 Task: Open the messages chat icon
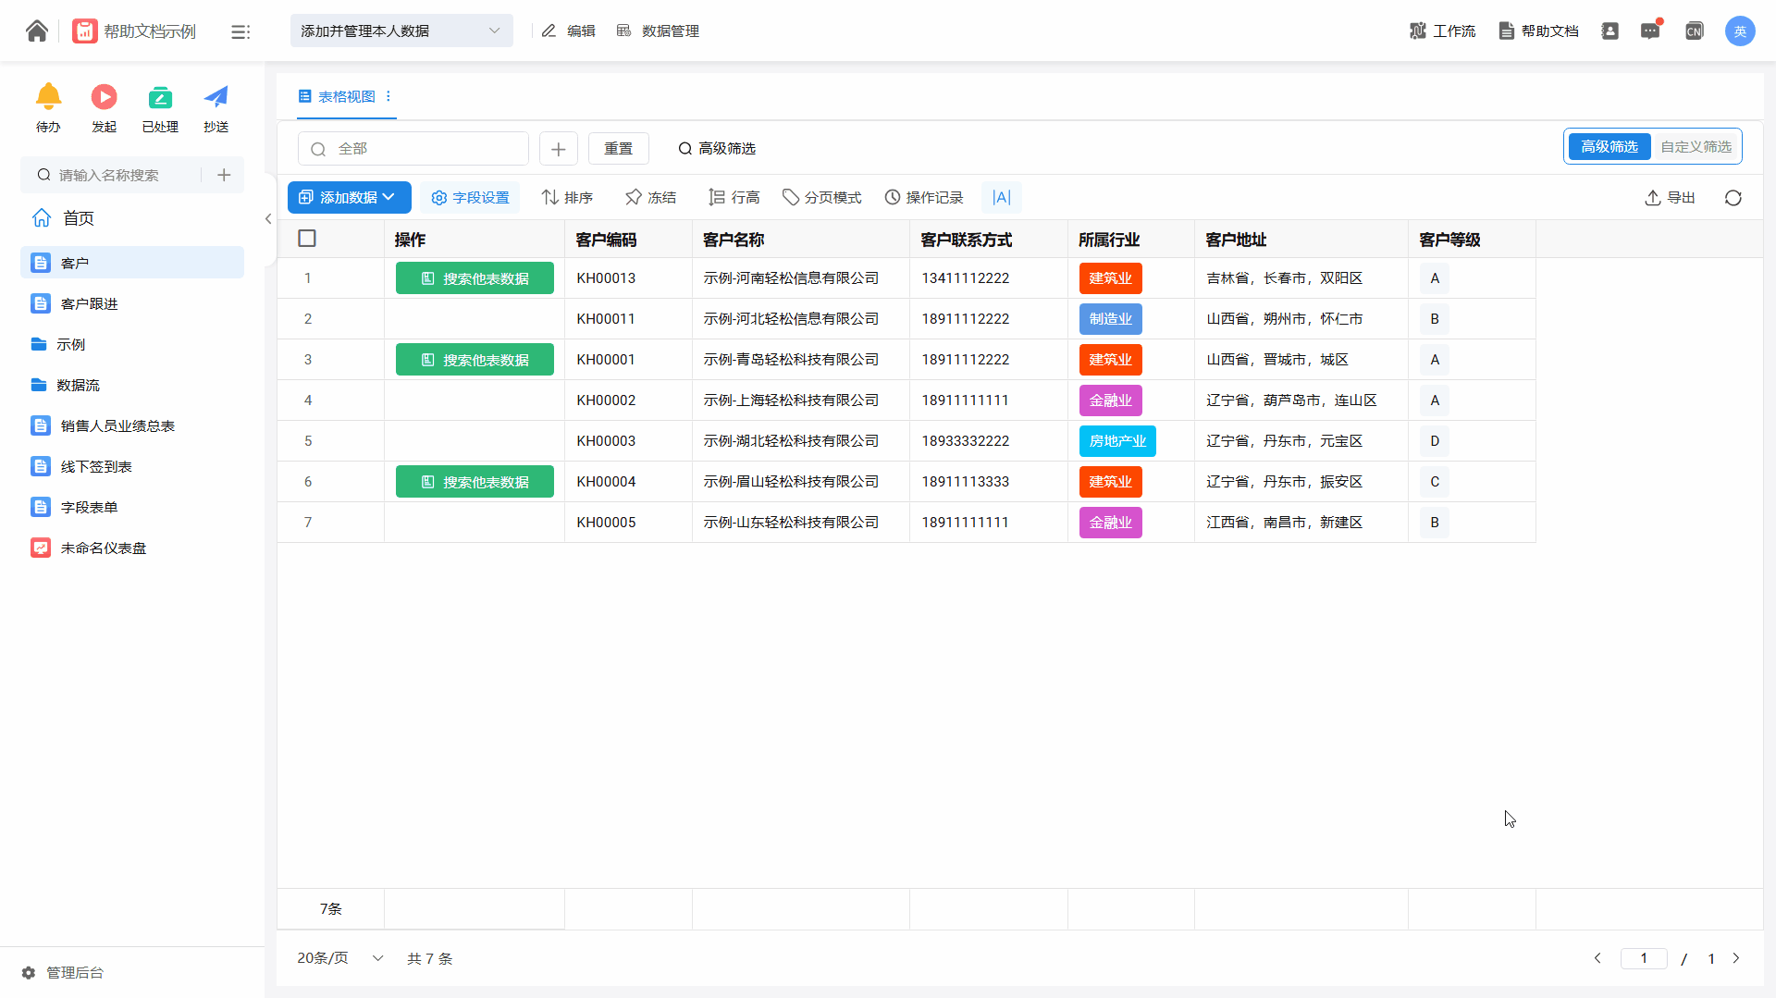click(1650, 31)
